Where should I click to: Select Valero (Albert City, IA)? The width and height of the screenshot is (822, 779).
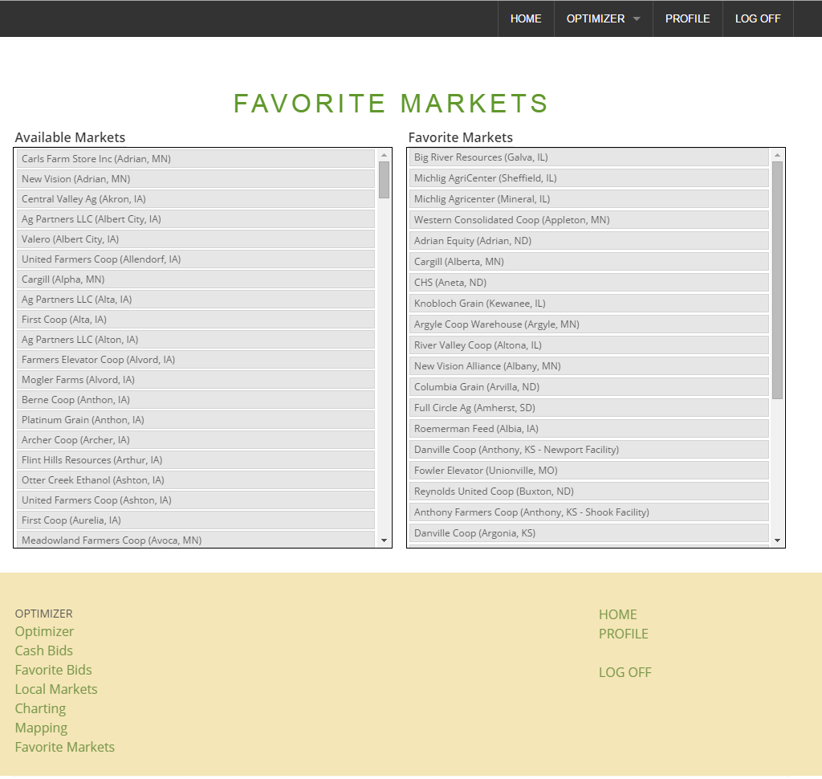click(x=196, y=239)
